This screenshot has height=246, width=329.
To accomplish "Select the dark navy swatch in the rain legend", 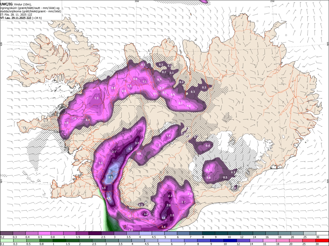I will click(x=230, y=241).
